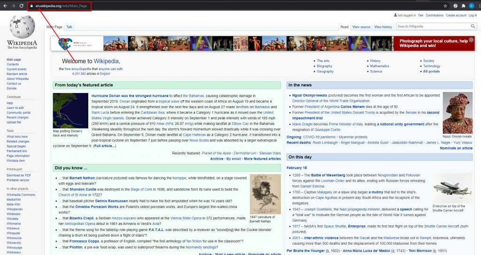This screenshot has height=255, width=481.
Task: Open the Shuttle Carrier Aircraft image thumbnail
Action: tap(452, 188)
